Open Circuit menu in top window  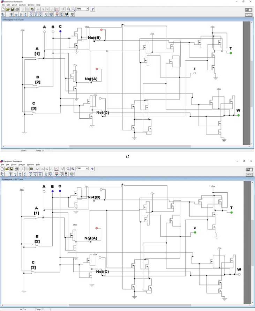coord(14,5)
